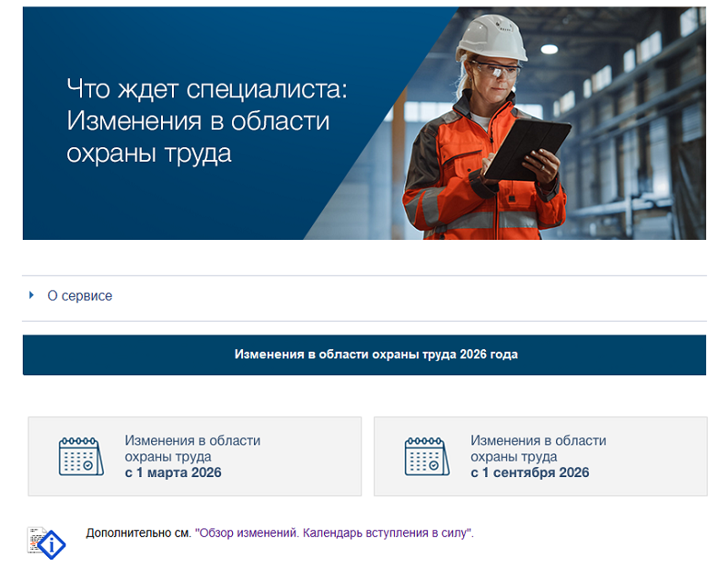Select the bold "с 1 сентября 2026" date text
The image size is (728, 568).
(x=530, y=473)
